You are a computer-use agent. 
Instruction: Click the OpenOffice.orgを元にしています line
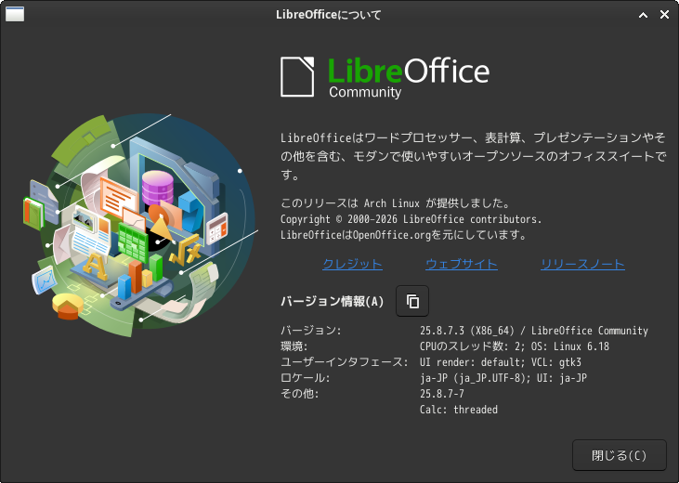tap(403, 235)
